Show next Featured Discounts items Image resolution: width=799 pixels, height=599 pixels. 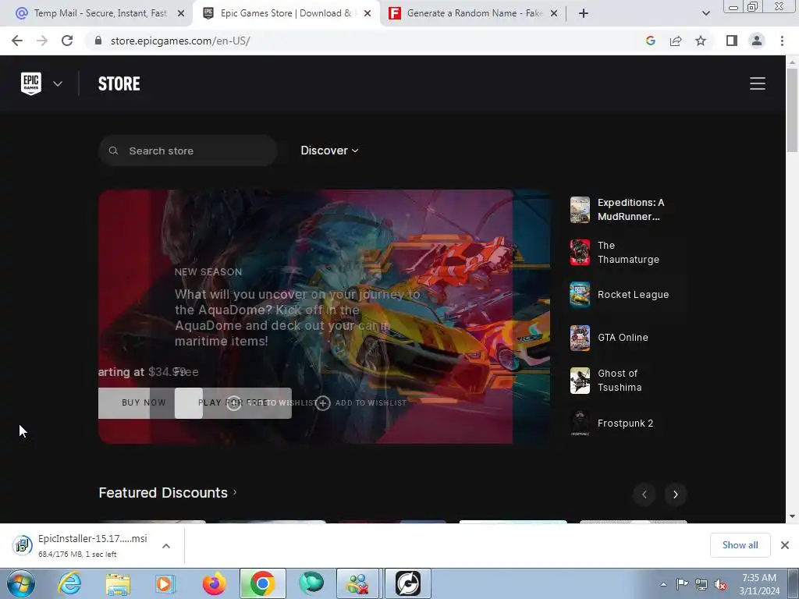676,494
